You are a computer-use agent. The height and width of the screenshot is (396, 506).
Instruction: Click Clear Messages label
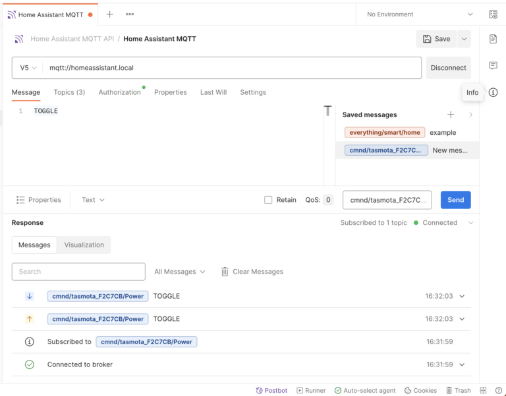[x=258, y=272]
